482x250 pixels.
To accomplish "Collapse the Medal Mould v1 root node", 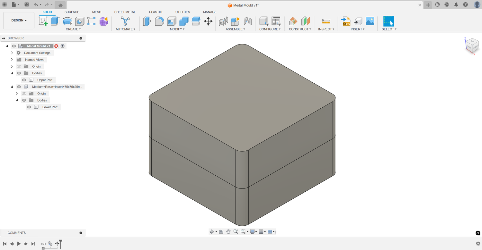I will coord(7,46).
